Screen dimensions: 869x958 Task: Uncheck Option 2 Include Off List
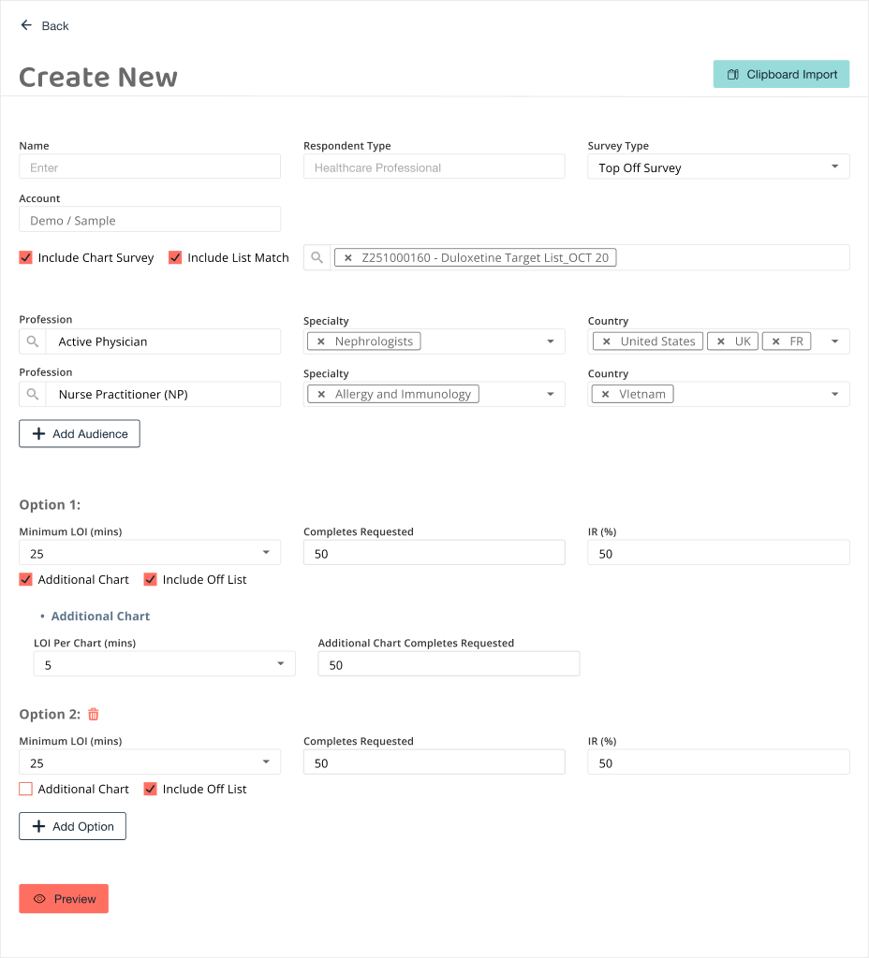click(151, 789)
